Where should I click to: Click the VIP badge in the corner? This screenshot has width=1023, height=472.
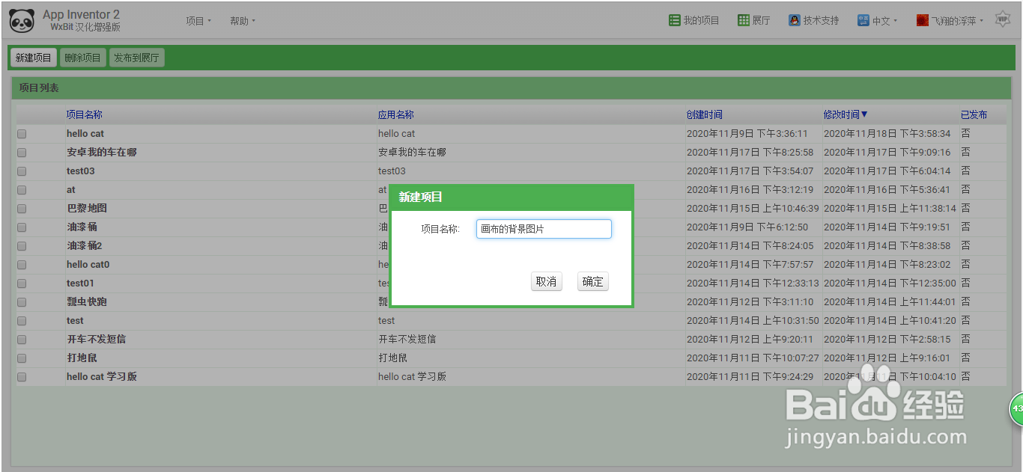click(1002, 18)
